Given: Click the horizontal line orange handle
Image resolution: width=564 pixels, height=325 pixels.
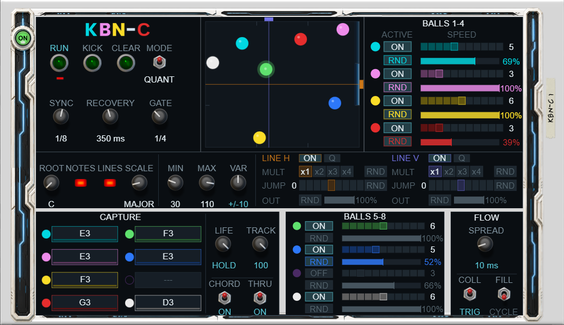Looking at the screenshot, I should [361, 84].
